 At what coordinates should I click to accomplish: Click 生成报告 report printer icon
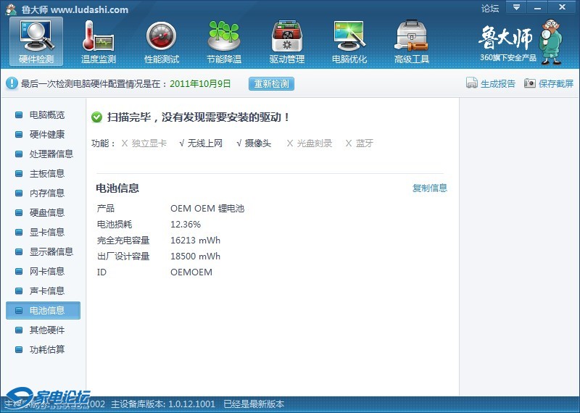click(472, 83)
